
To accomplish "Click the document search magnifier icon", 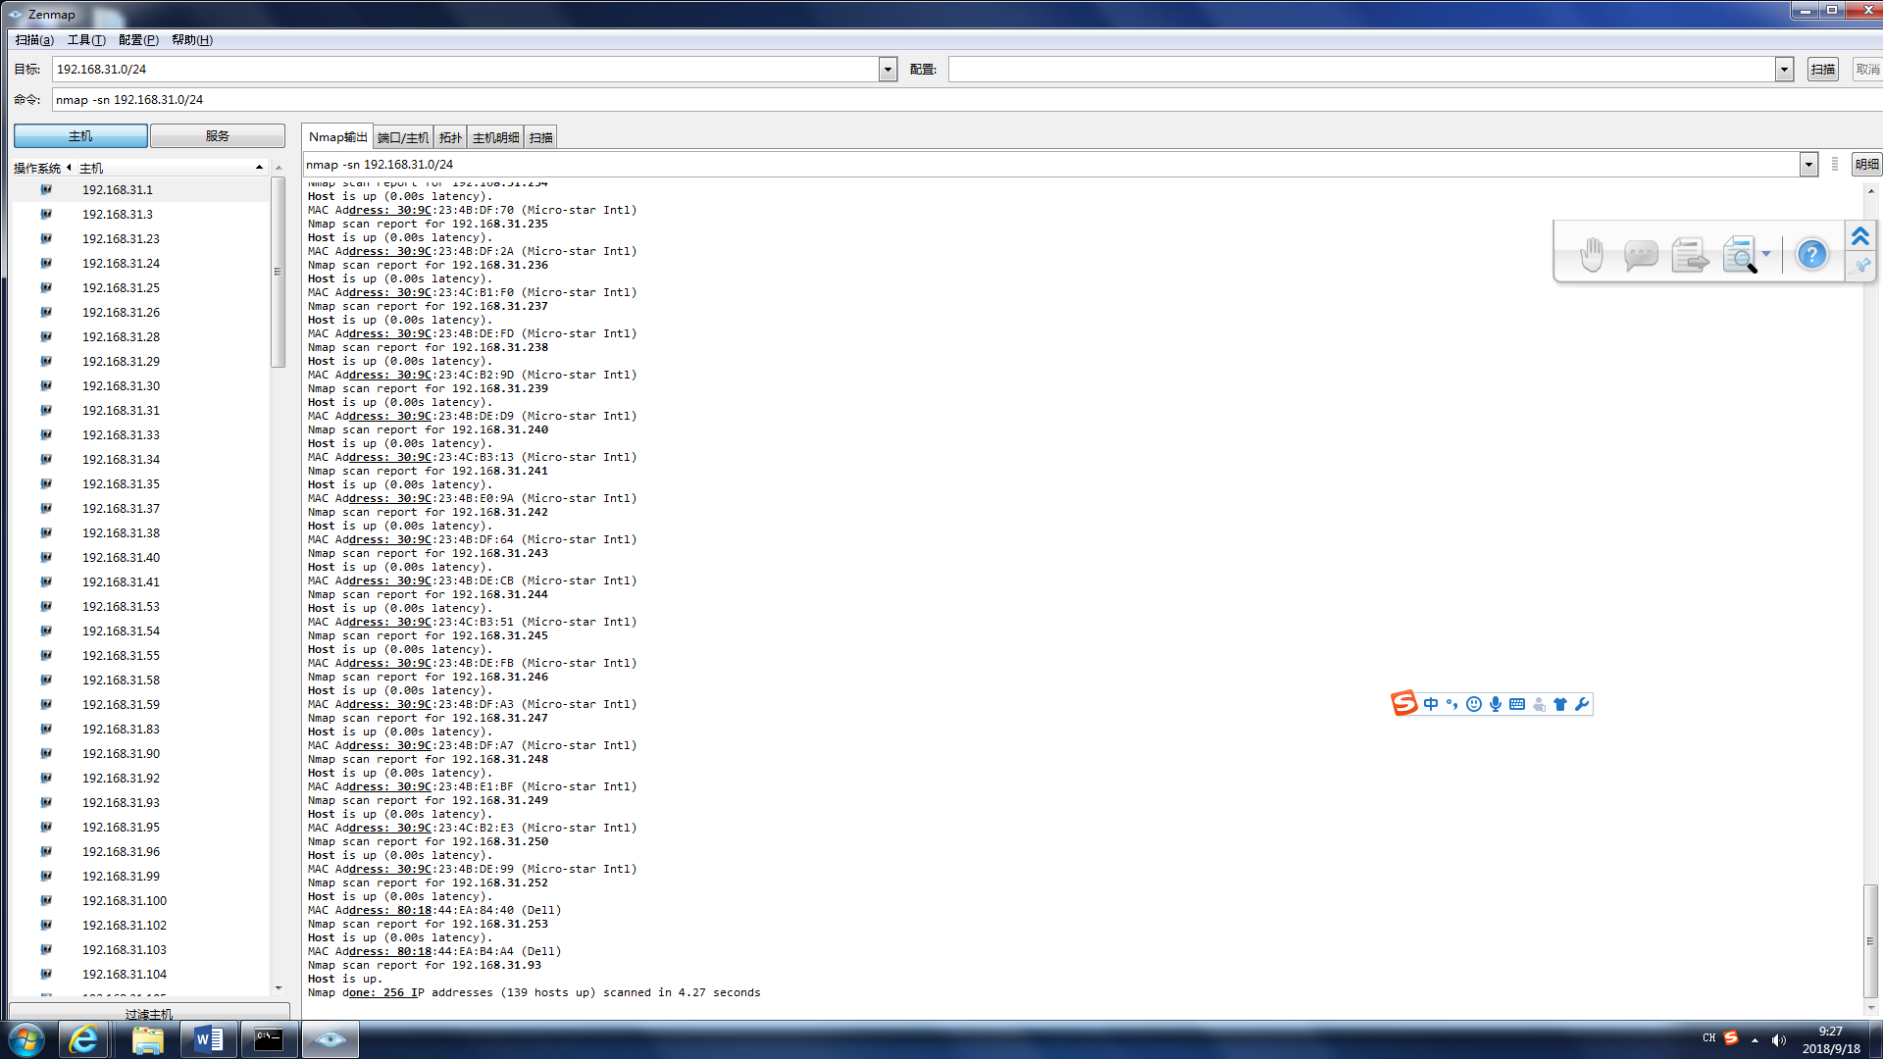I will click(1739, 255).
